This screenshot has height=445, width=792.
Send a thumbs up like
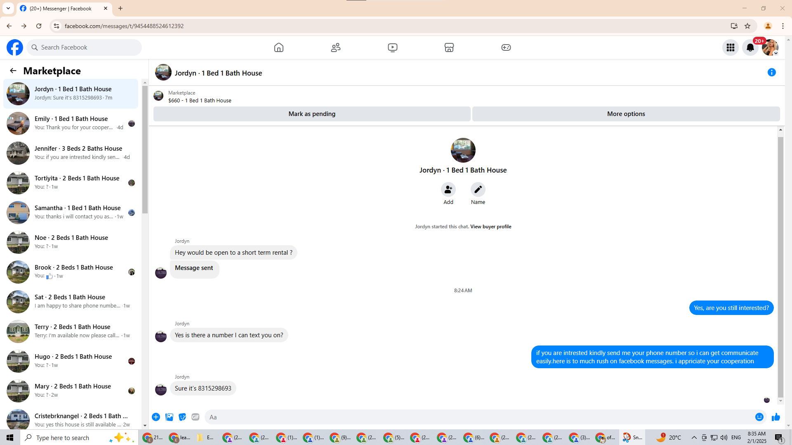click(x=776, y=417)
